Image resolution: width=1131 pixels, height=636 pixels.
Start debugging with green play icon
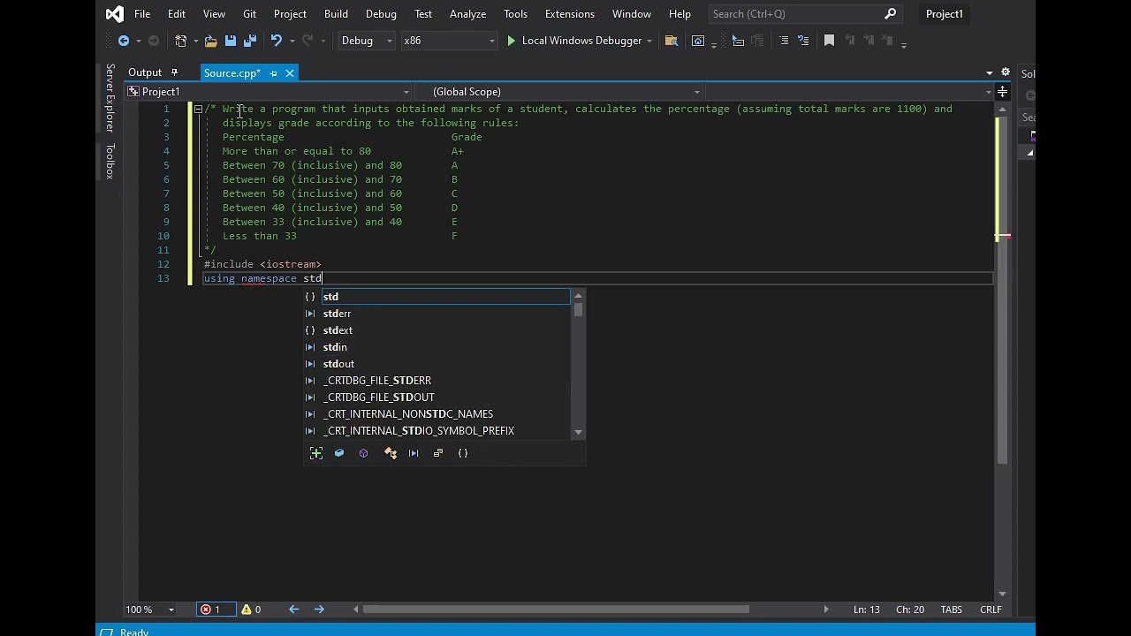pyautogui.click(x=511, y=41)
